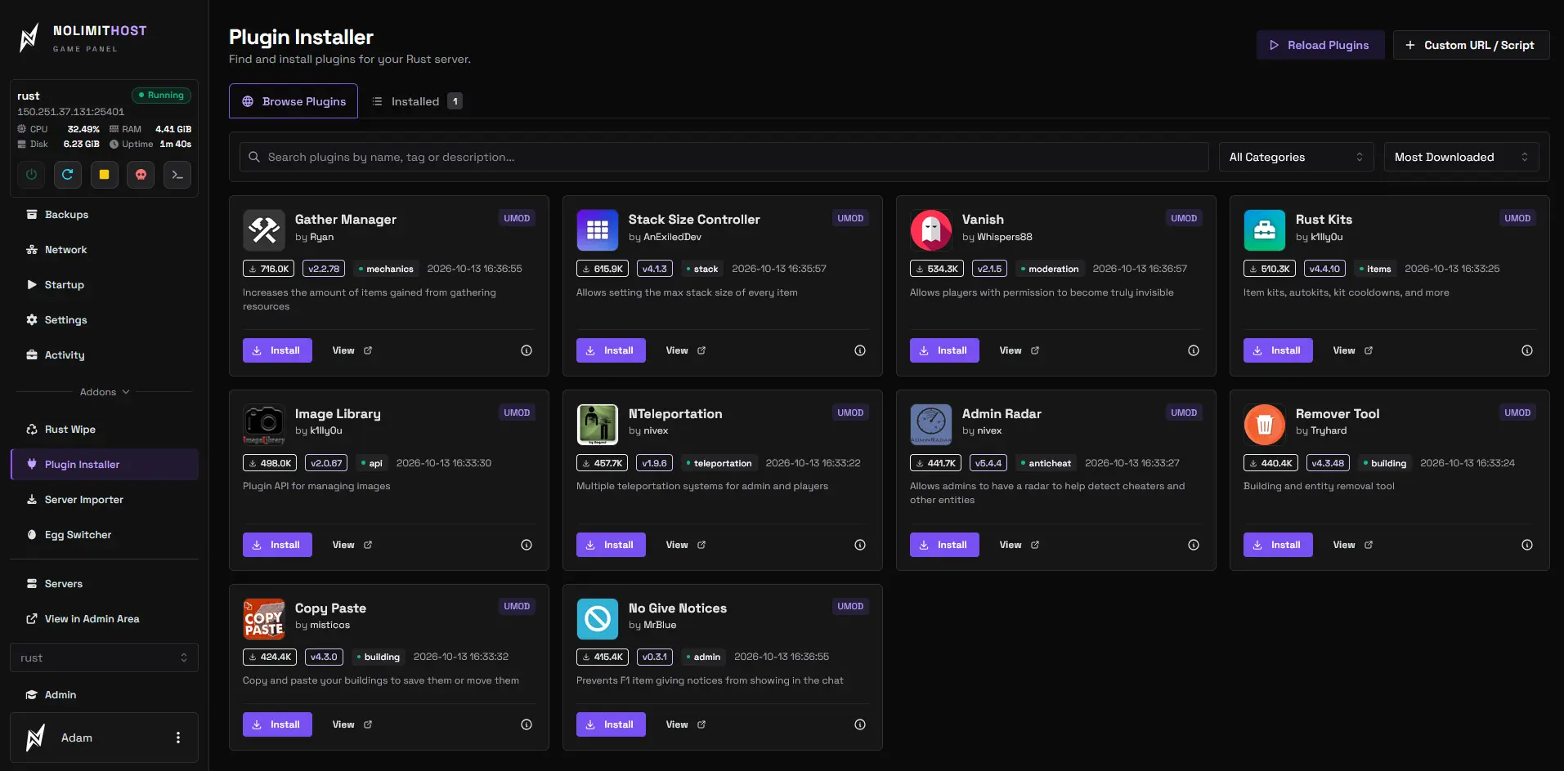Open the server console terminal icon
1564x771 pixels.
[177, 175]
